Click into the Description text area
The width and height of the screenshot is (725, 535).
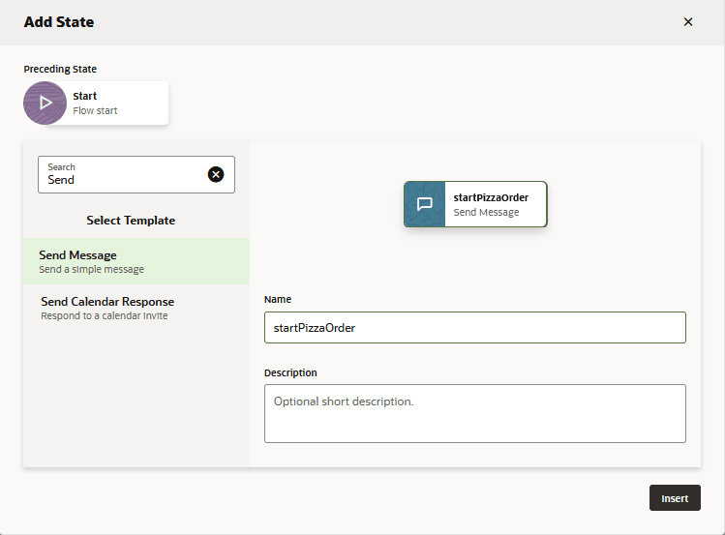coord(474,413)
